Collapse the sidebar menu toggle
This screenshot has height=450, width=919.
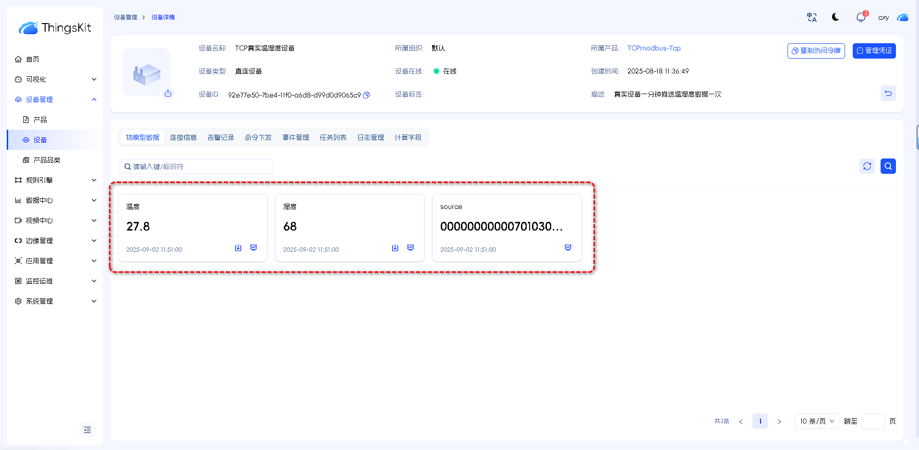pos(87,430)
